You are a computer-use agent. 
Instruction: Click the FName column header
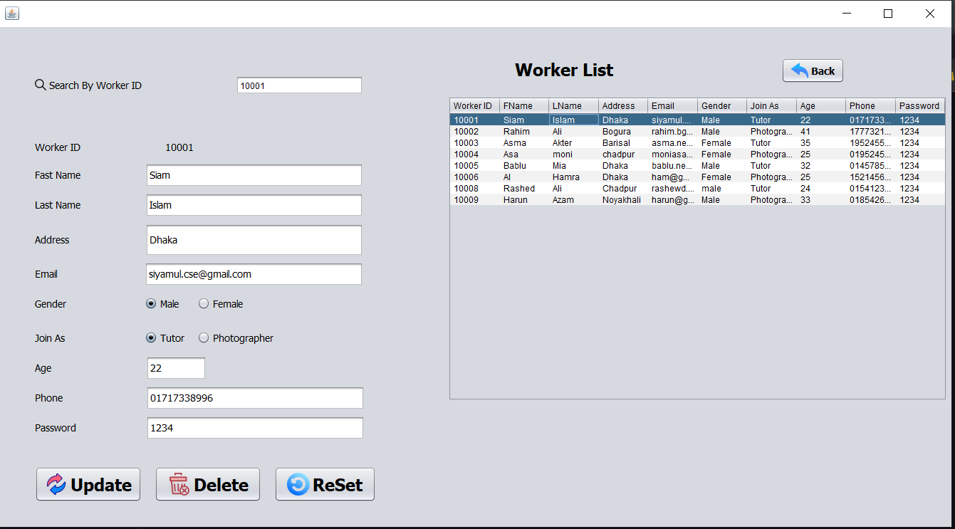tap(524, 106)
